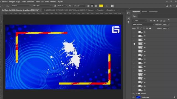The image size is (177, 99).
Task: Click the 45,15 pt font size field
Action: [x=61, y=6]
